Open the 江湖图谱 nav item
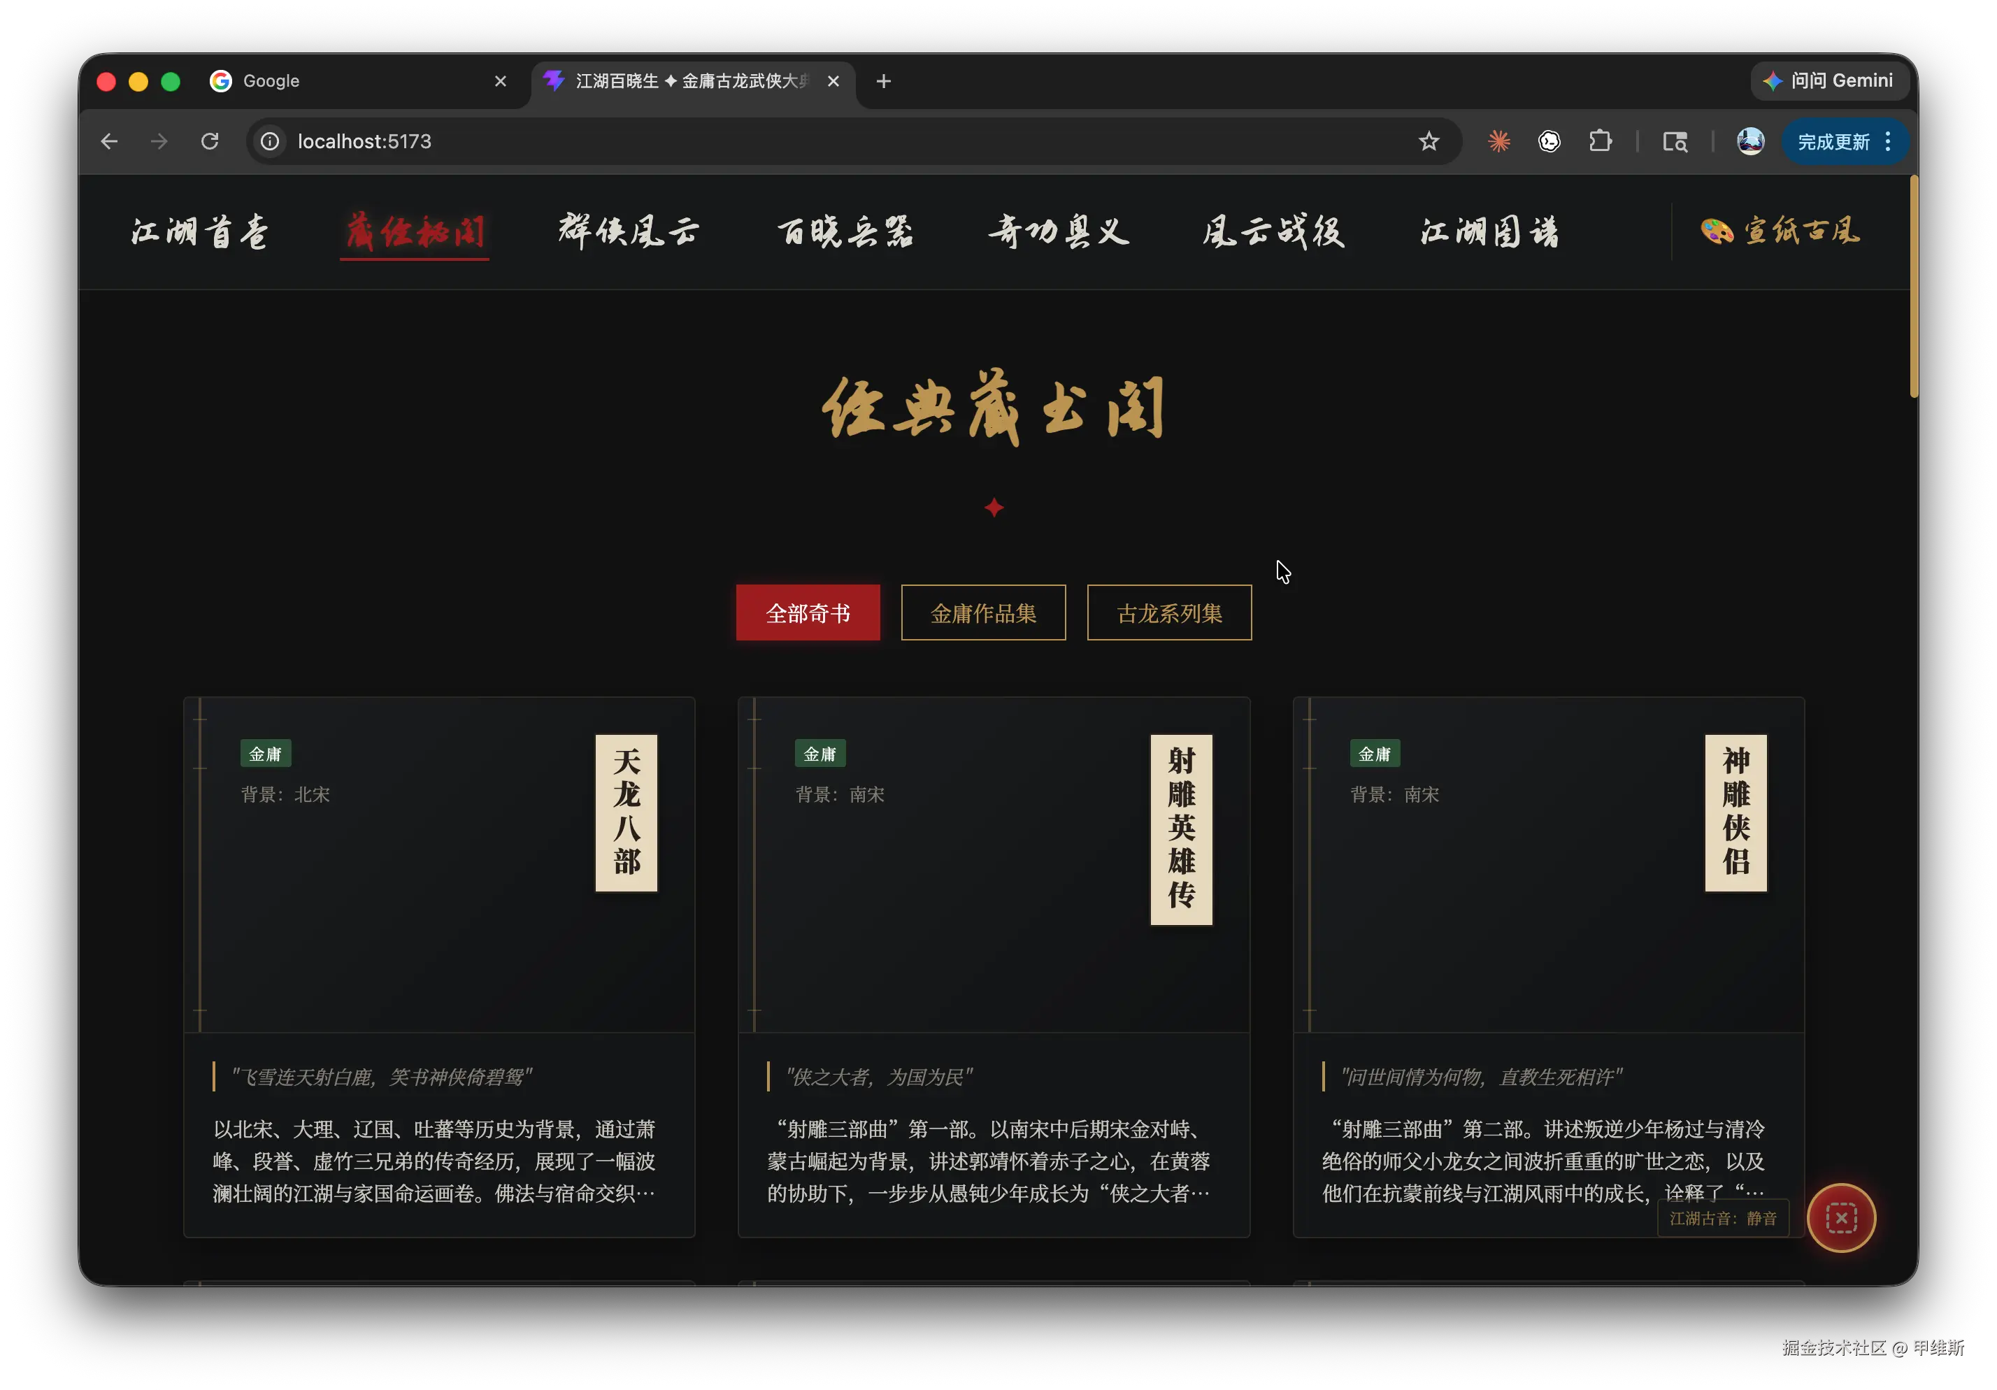This screenshot has width=1997, height=1390. click(1489, 231)
